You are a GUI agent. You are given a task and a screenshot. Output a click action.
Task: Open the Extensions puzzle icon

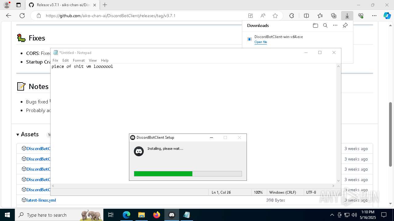point(291,16)
